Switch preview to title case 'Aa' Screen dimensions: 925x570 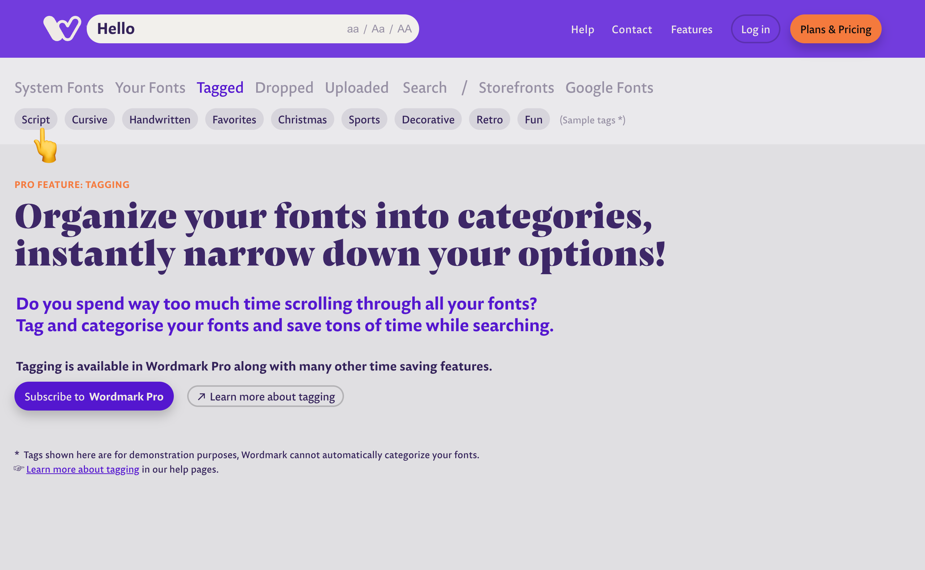coord(378,29)
